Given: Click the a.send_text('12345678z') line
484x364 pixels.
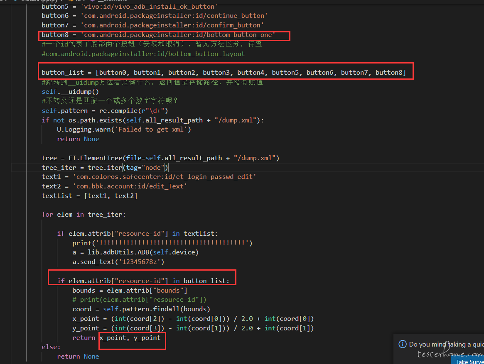Looking at the screenshot, I should point(118,262).
